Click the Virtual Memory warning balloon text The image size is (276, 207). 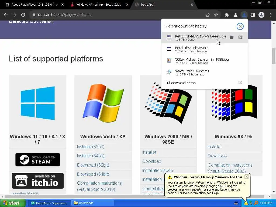206,188
